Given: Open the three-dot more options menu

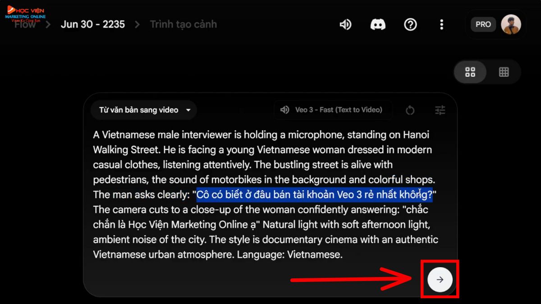Looking at the screenshot, I should pyautogui.click(x=441, y=24).
